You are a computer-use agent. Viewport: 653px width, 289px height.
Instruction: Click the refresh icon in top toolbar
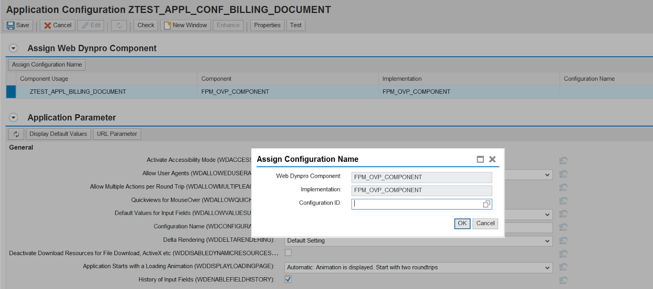point(119,26)
